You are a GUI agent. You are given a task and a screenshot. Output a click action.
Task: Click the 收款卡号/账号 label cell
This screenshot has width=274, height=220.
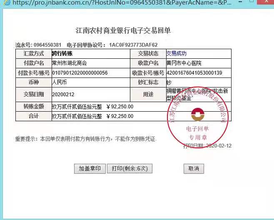click(x=148, y=73)
